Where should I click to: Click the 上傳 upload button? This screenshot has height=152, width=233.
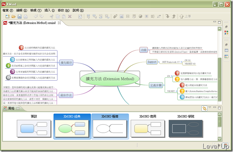click(185, 16)
